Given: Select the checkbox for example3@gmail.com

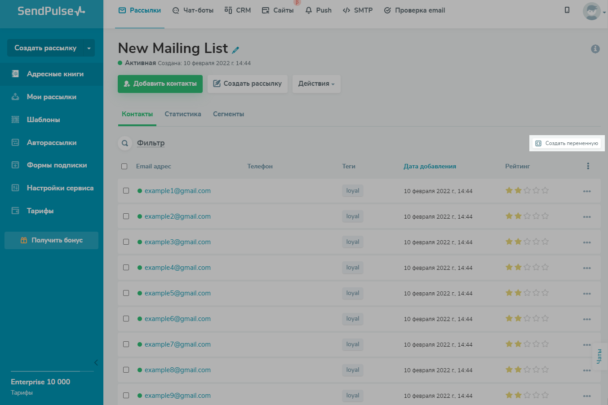Looking at the screenshot, I should click(126, 242).
